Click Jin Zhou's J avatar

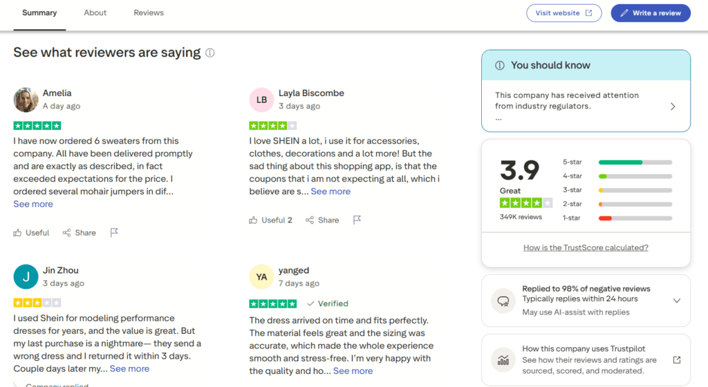(26, 276)
